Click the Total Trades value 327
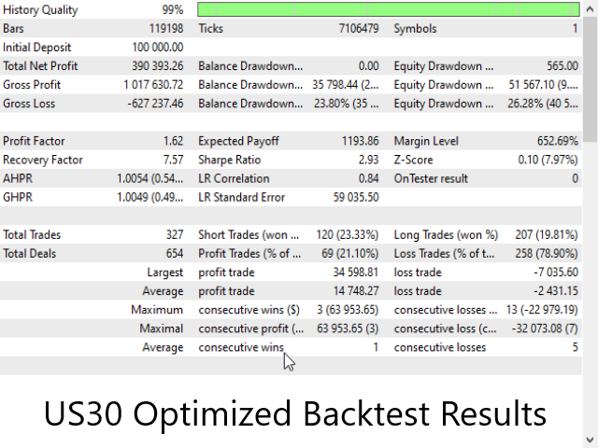Viewport: 598px width, 448px height. tap(175, 234)
